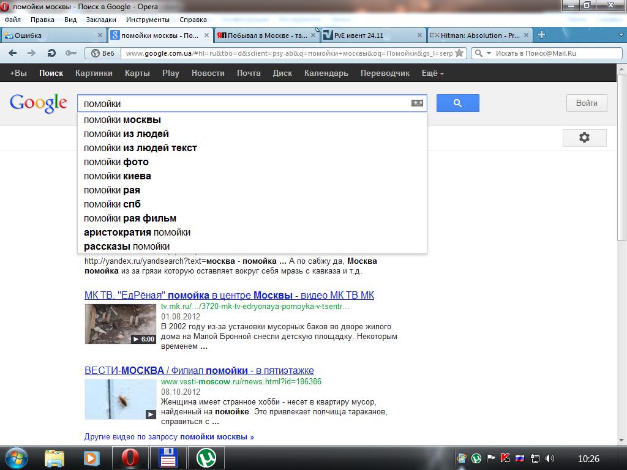Open uTorrent from taskbar

(206, 458)
